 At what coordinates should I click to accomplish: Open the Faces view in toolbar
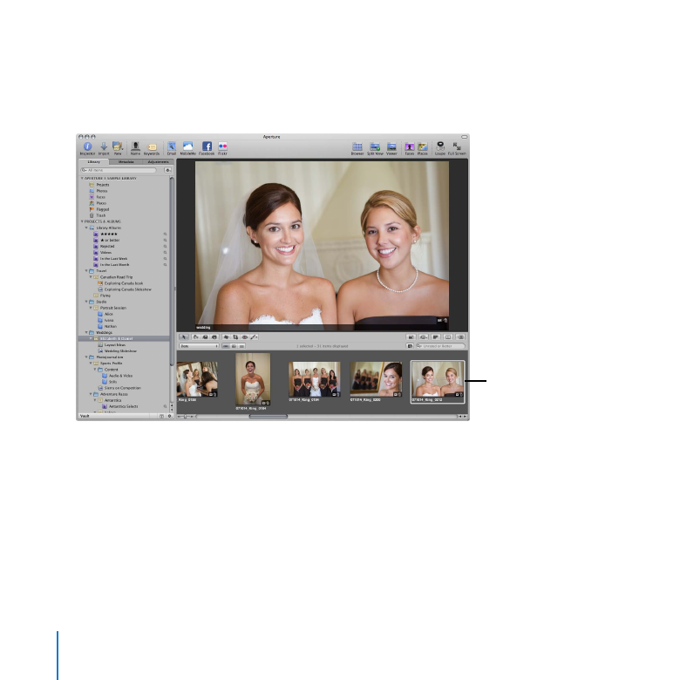point(410,148)
